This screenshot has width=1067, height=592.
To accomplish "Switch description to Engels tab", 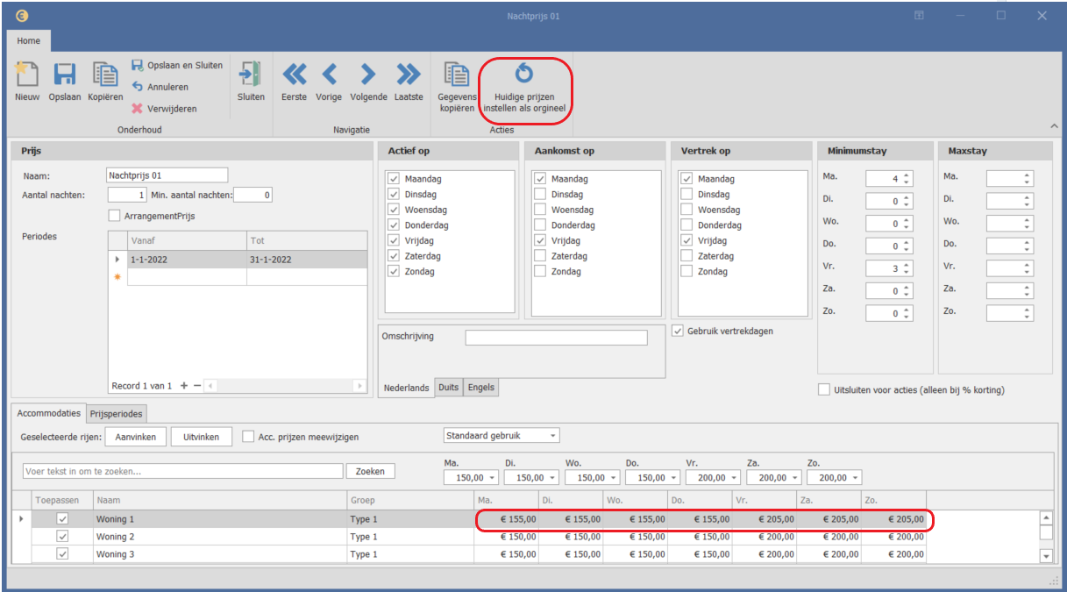I will 480,388.
